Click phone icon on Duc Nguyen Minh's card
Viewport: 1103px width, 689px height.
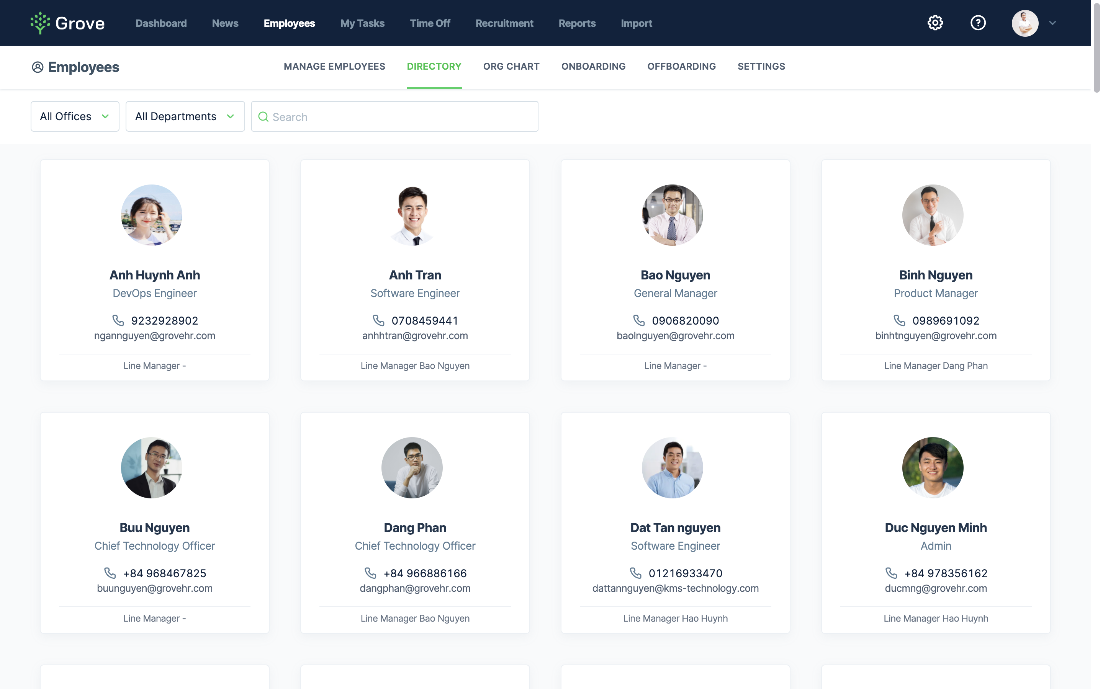891,573
